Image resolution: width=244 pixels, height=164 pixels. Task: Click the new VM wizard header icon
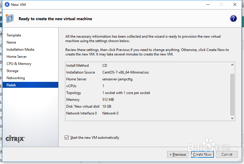point(10,18)
